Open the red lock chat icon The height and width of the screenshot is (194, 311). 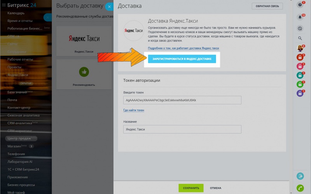pyautogui.click(x=300, y=57)
